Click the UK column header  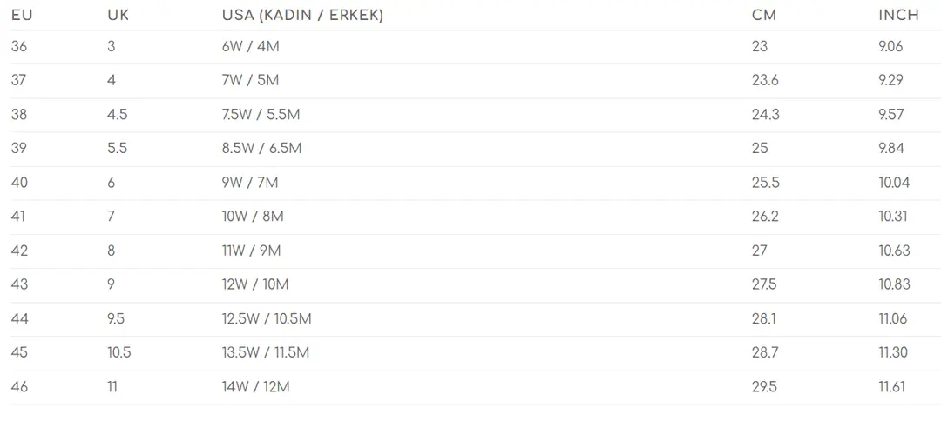click(x=118, y=15)
